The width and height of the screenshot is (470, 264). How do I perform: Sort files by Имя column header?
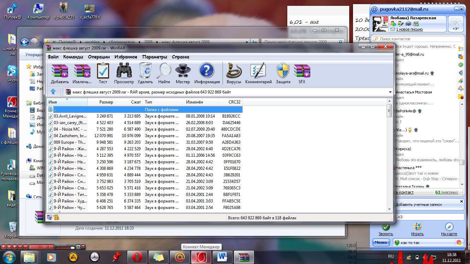67,102
